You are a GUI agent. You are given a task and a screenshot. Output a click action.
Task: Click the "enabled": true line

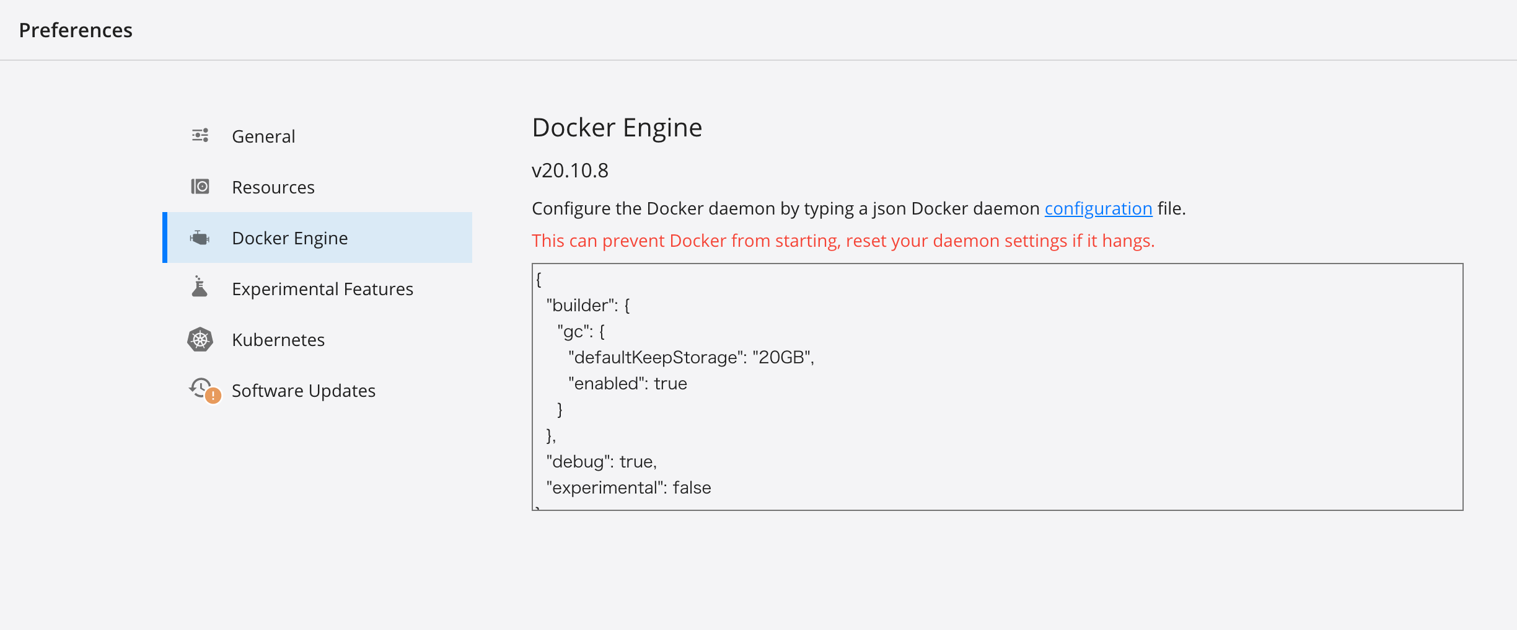[x=627, y=383]
